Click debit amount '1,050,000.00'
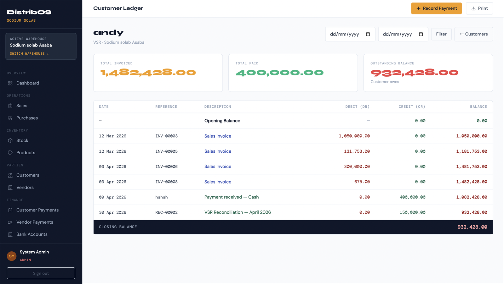The height and width of the screenshot is (284, 504). [354, 136]
